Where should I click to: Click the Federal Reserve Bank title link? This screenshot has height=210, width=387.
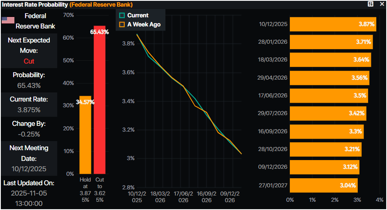tap(101, 5)
